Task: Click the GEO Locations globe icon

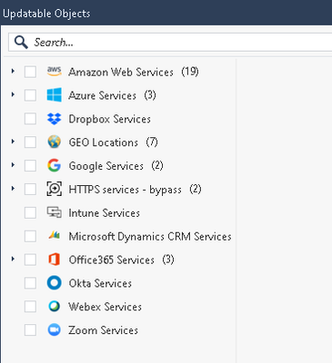Action: (x=55, y=142)
